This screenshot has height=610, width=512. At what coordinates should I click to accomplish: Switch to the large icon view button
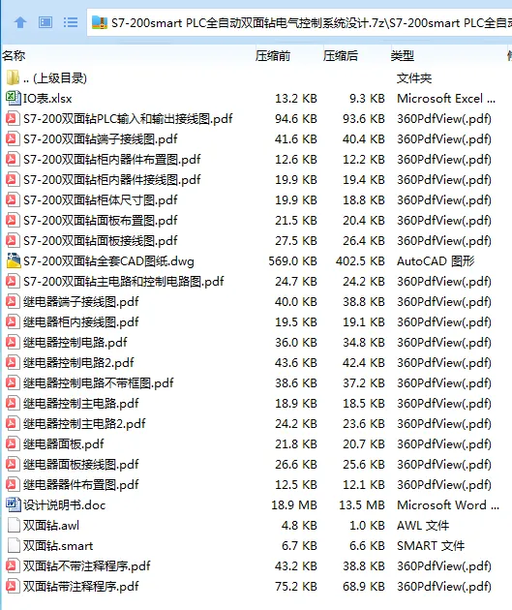point(45,22)
